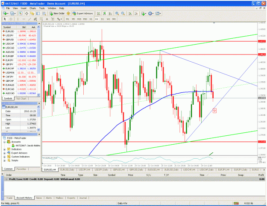Switch to the M5 timeframe

[x=73, y=19]
